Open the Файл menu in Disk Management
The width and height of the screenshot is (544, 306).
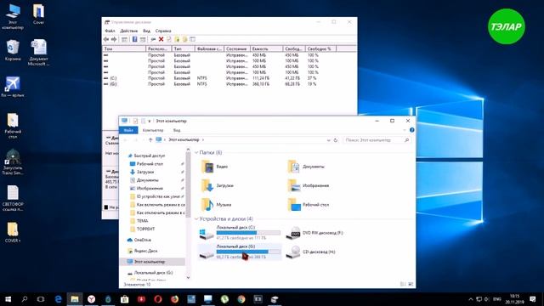click(110, 31)
